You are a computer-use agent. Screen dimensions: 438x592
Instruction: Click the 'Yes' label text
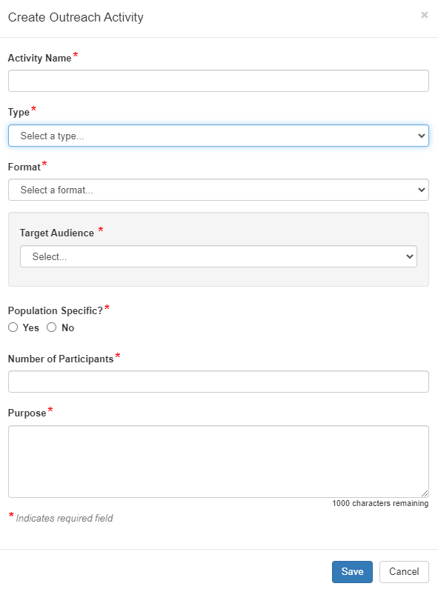point(30,327)
